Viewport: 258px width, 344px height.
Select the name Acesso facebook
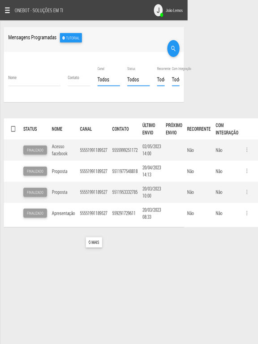(60, 150)
